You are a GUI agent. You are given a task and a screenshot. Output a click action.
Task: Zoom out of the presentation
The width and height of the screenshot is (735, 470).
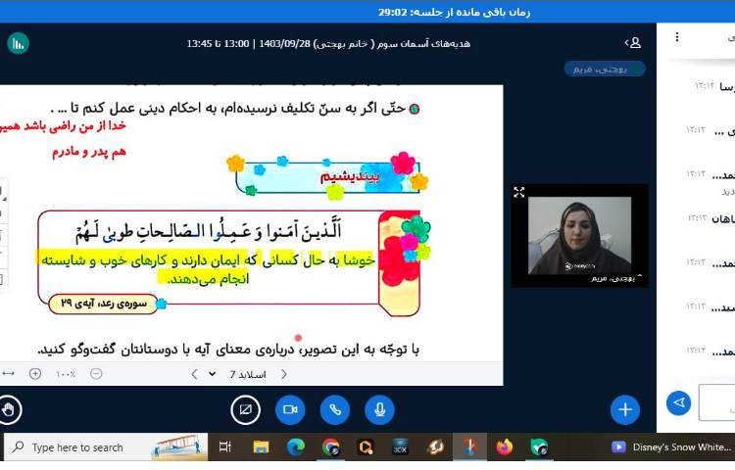coord(96,374)
